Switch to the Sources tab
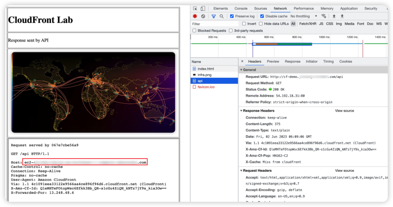Screen dimensions: 393x207 click(261, 8)
